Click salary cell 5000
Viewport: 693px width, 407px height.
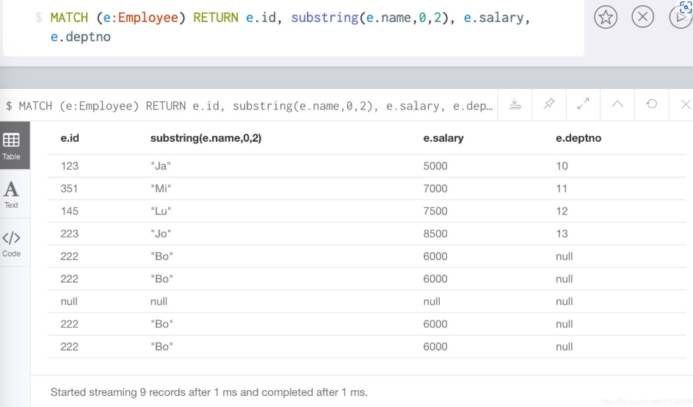point(435,166)
